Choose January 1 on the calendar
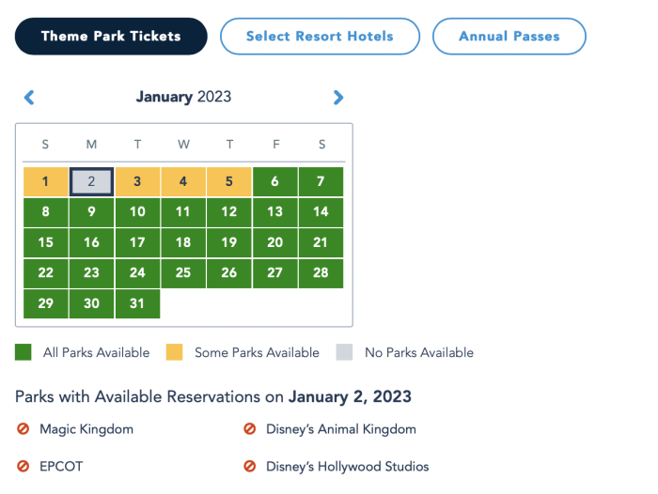Viewport: 658px width, 494px height. tap(46, 181)
